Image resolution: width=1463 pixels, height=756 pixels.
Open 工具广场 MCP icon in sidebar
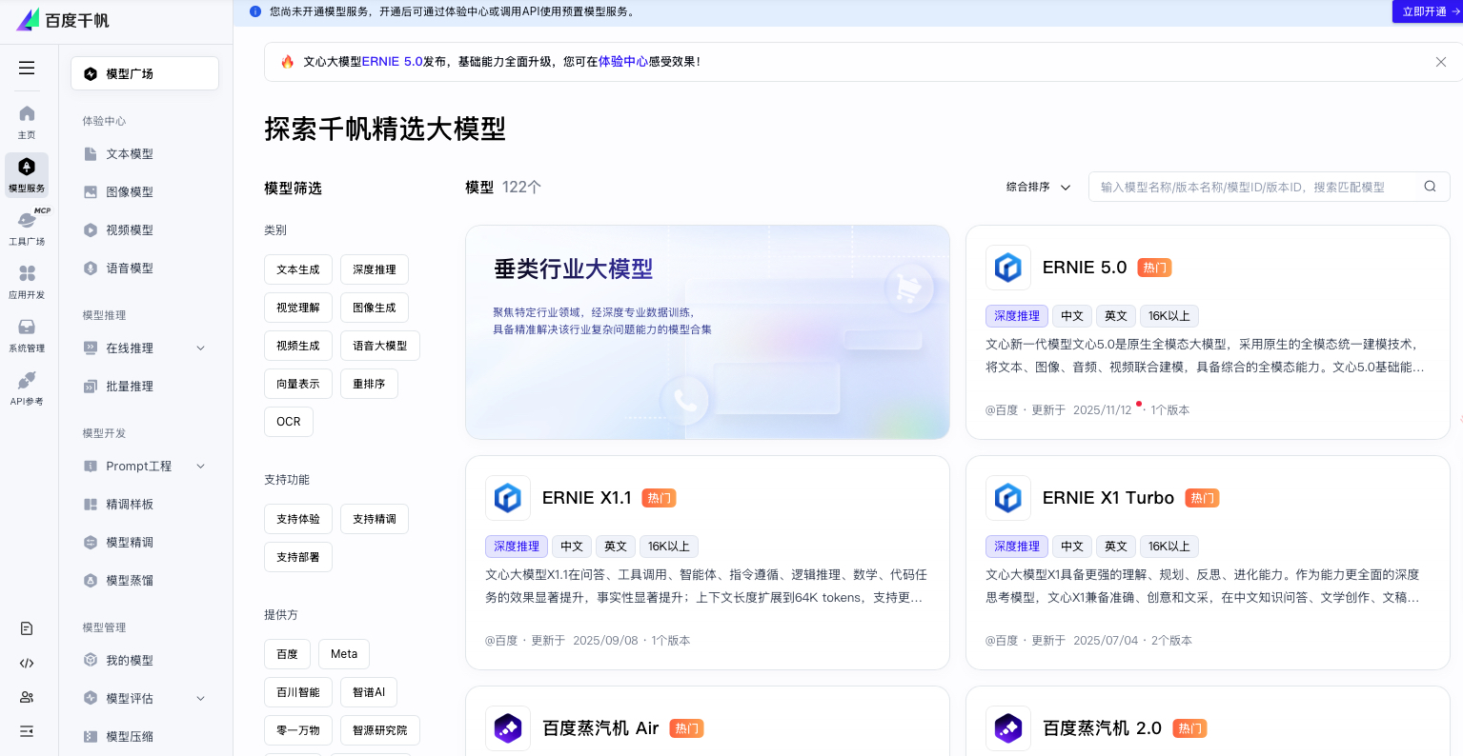coord(27,227)
